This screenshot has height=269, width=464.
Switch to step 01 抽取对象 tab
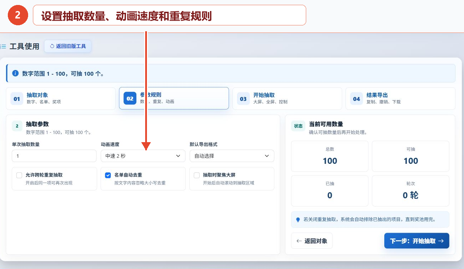[61, 98]
